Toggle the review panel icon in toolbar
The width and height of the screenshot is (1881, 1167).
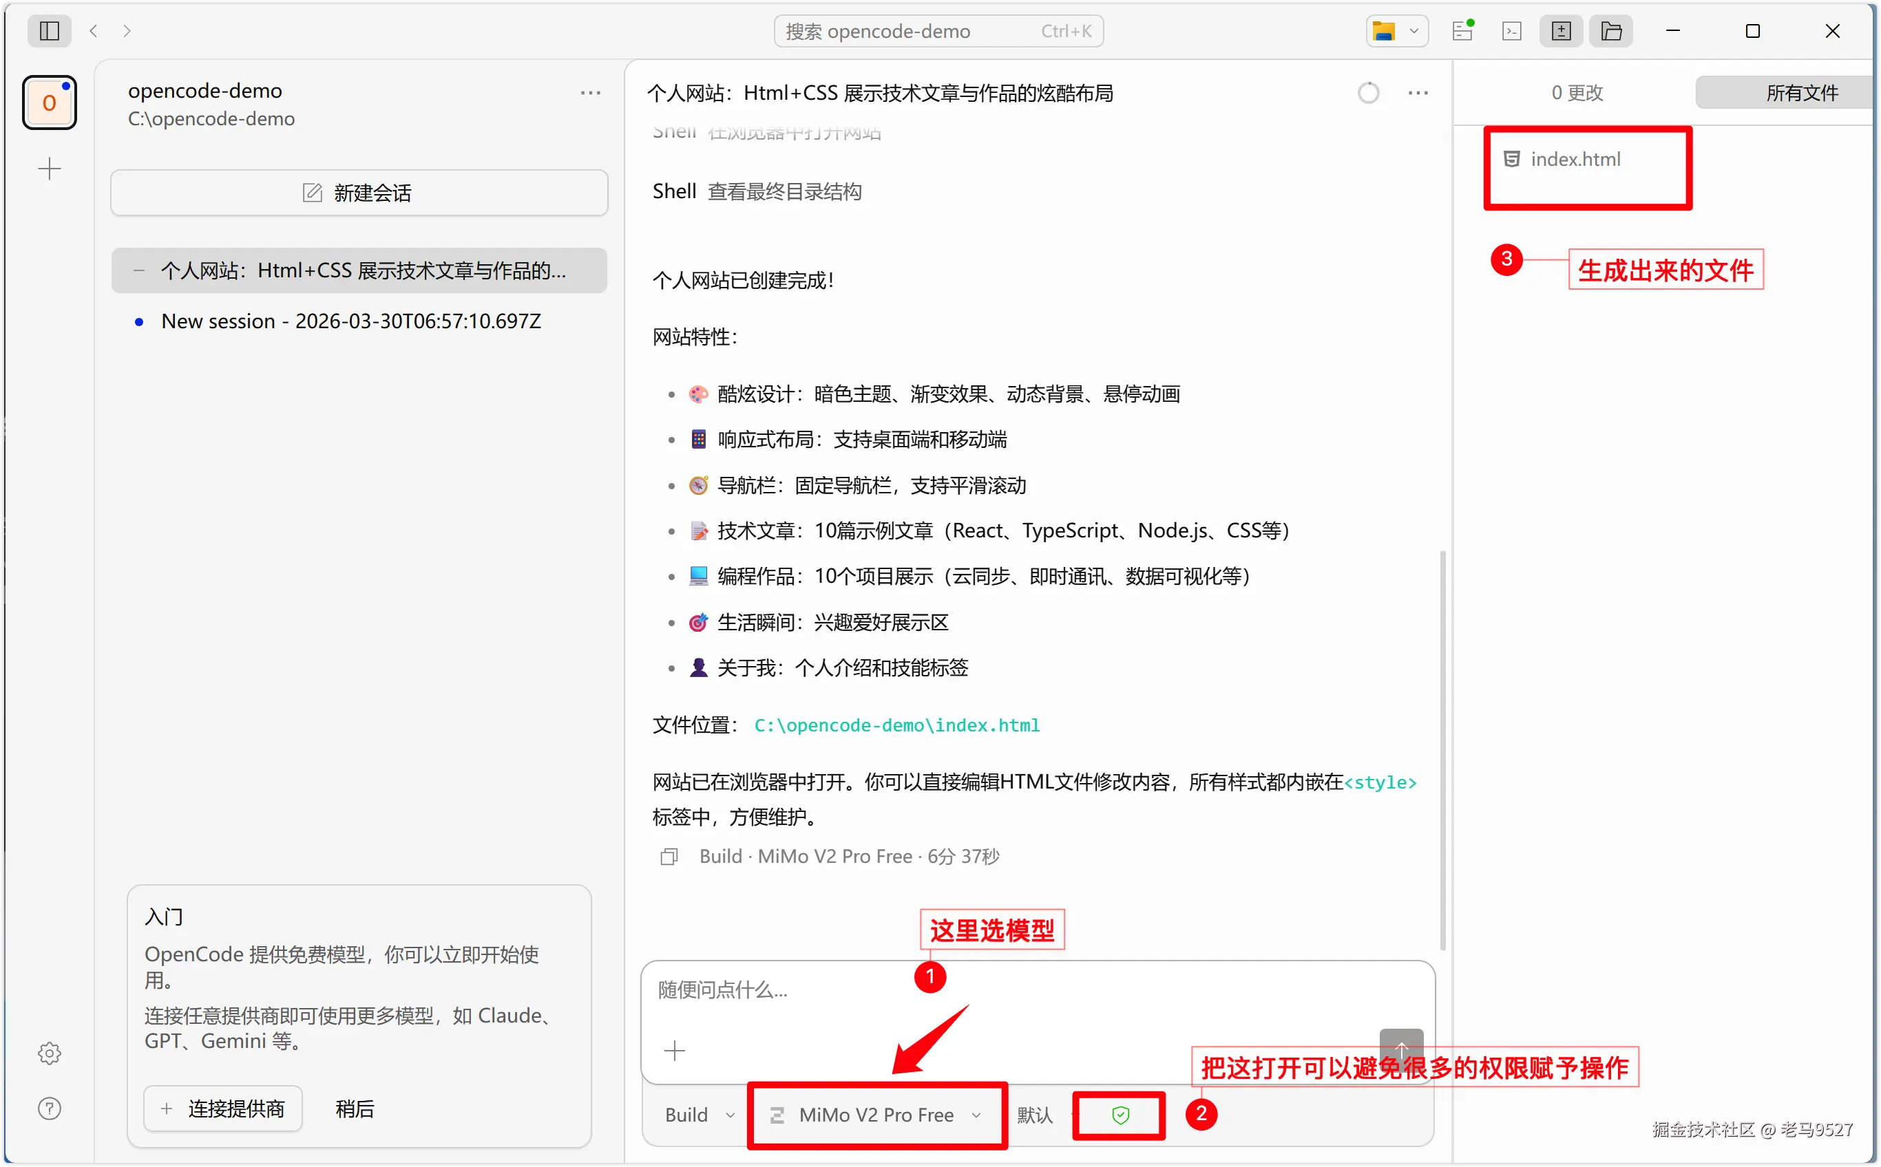tap(1561, 31)
